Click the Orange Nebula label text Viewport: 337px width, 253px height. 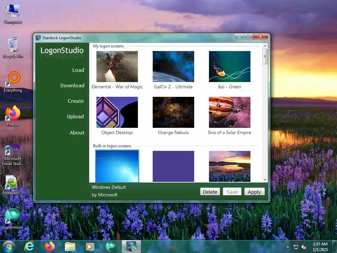tap(173, 132)
